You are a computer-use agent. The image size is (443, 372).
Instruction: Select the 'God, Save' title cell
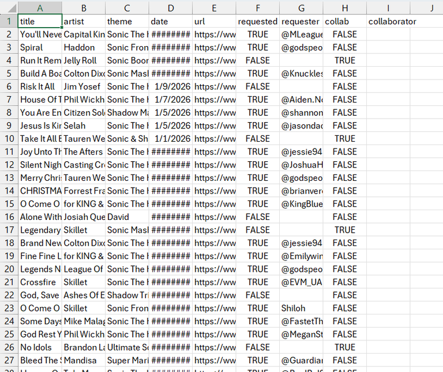(x=40, y=295)
